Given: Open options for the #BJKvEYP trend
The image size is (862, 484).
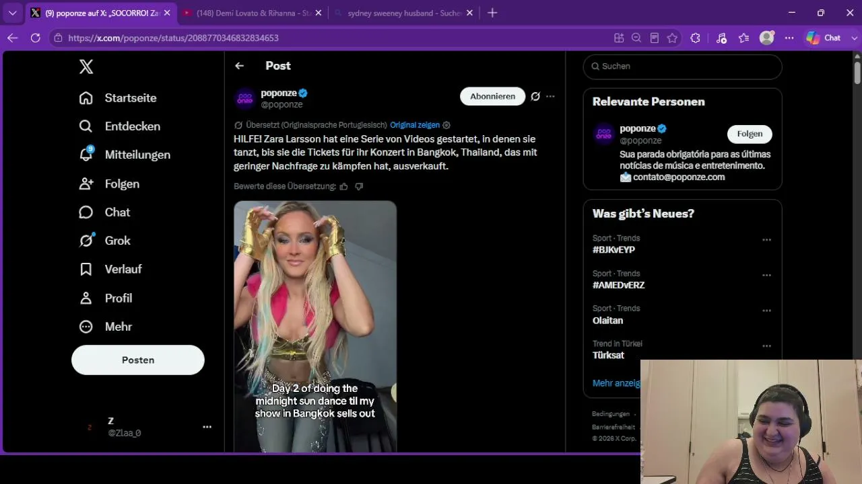Looking at the screenshot, I should point(766,240).
